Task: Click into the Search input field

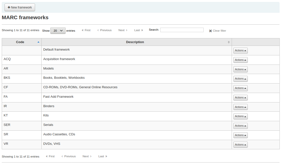Action: [182, 30]
